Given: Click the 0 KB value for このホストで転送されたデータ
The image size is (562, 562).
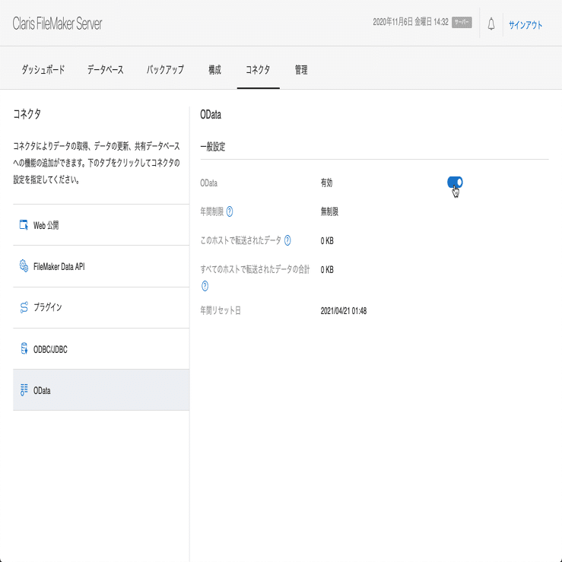Looking at the screenshot, I should coord(327,240).
